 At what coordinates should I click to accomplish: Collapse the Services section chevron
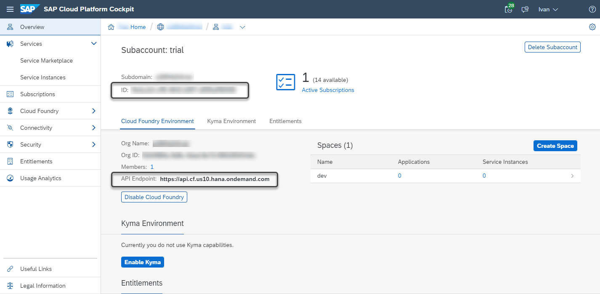click(x=94, y=44)
